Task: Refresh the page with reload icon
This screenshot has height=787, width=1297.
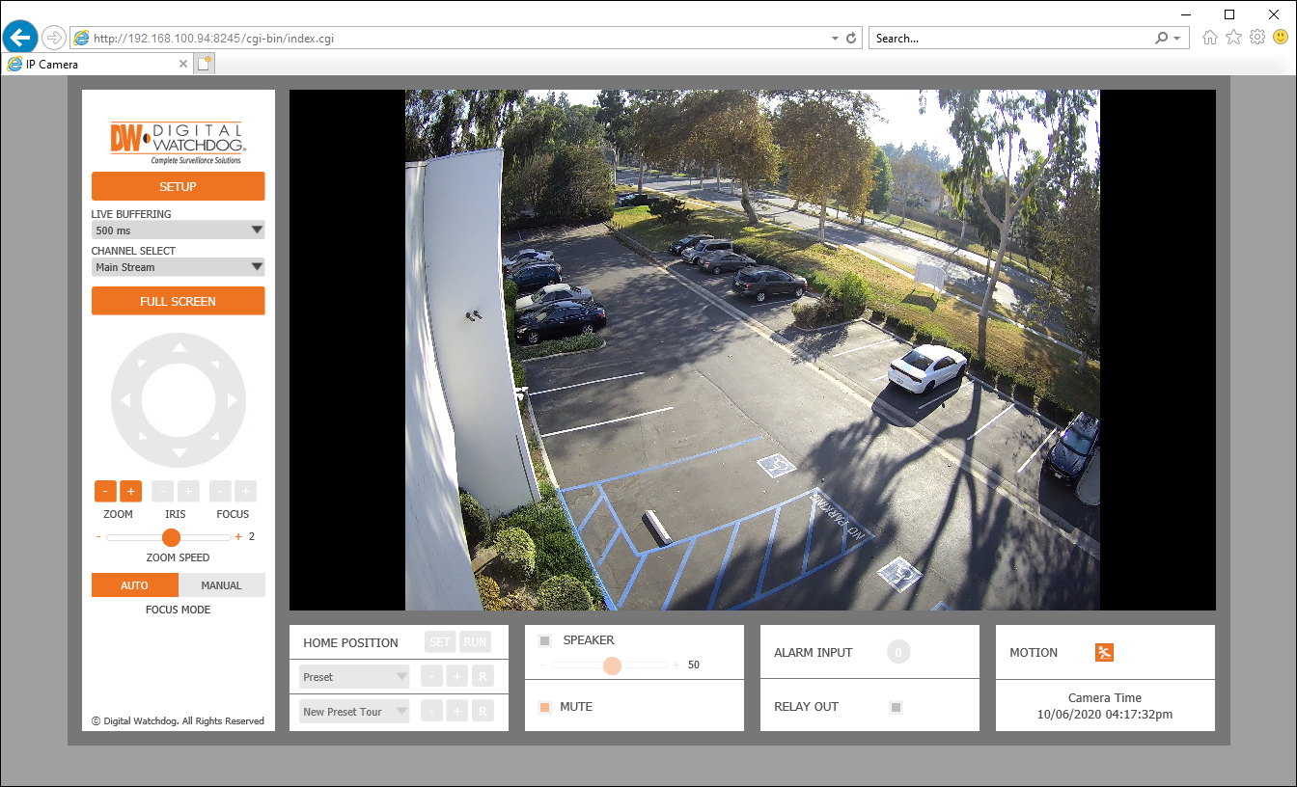Action: click(851, 39)
